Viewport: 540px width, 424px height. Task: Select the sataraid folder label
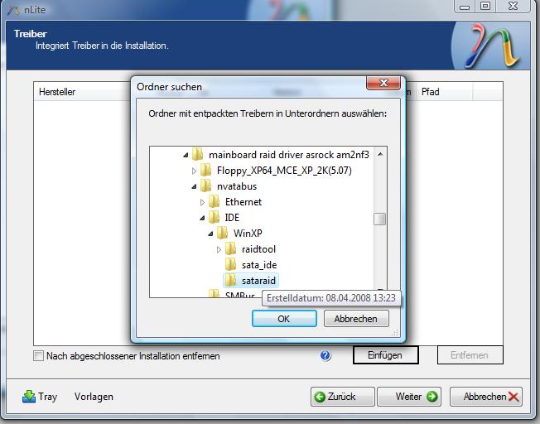(x=258, y=281)
